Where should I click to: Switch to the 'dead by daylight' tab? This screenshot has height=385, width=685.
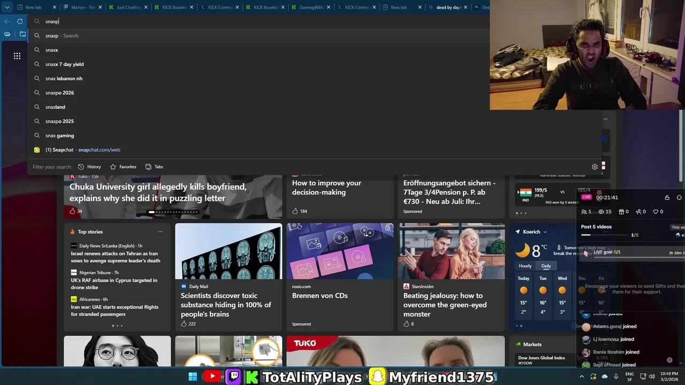point(447,7)
